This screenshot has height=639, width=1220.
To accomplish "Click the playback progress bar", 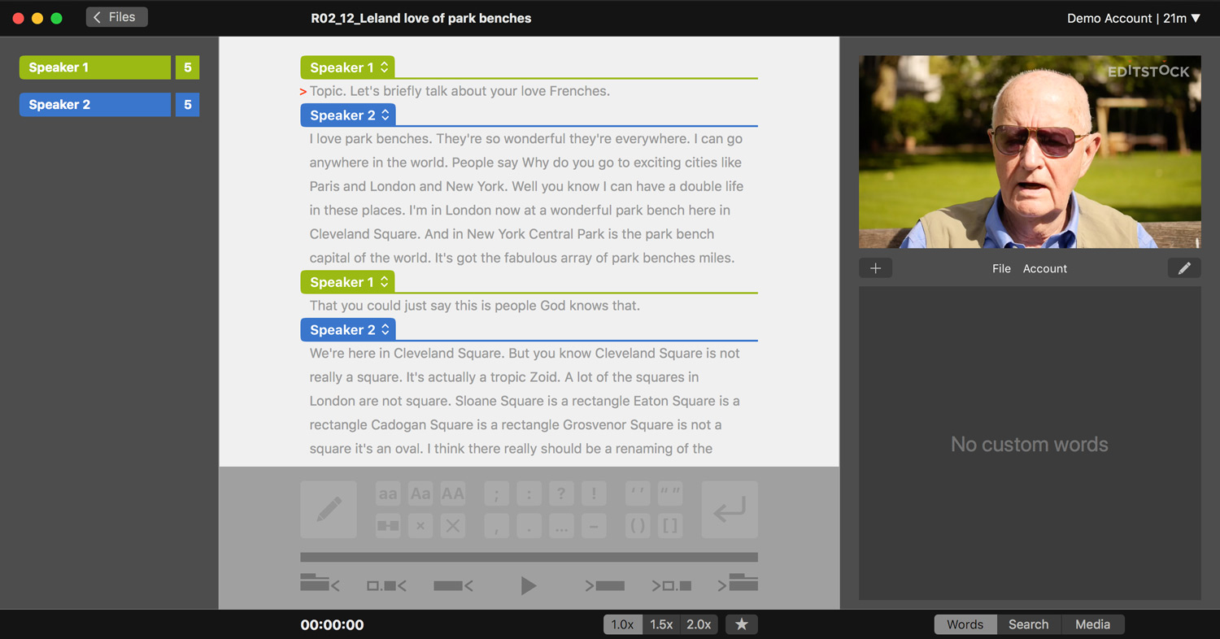I will (x=529, y=558).
